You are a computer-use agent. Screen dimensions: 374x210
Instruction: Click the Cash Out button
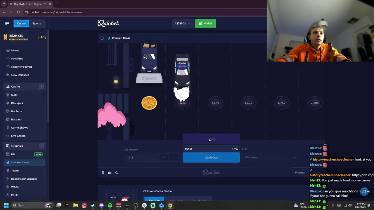coord(211,157)
